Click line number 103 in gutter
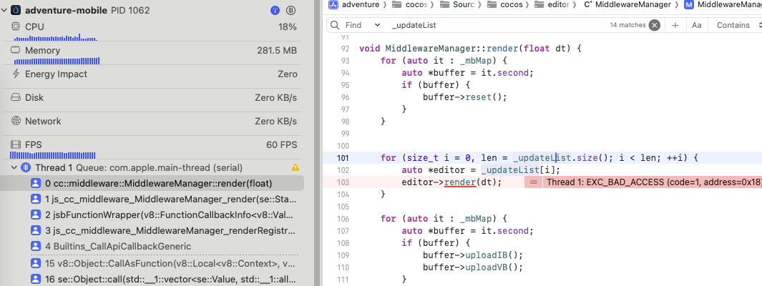Screen dimensions: 762x286 (x=343, y=182)
